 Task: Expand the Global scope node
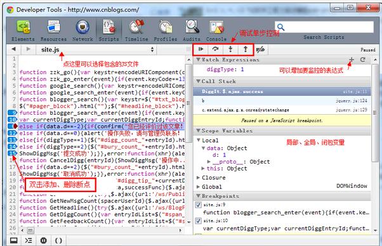(199, 187)
